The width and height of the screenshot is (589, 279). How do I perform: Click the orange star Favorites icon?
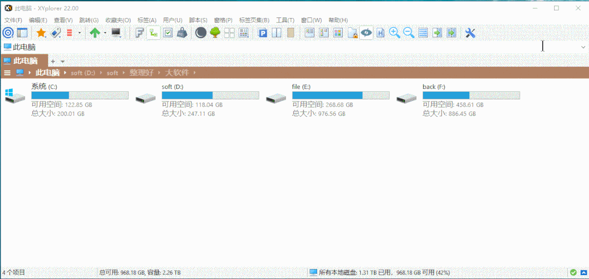tap(41, 33)
